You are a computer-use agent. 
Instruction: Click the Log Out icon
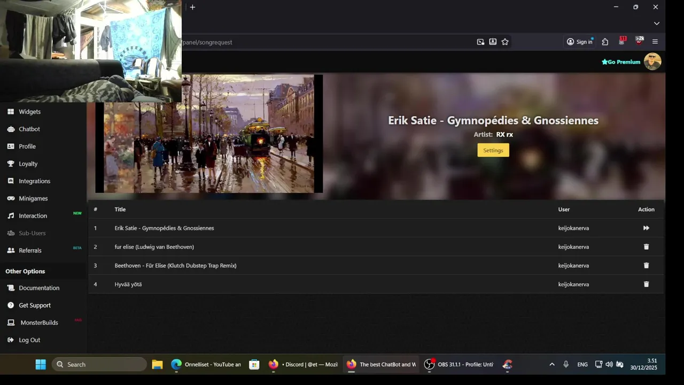tap(11, 340)
